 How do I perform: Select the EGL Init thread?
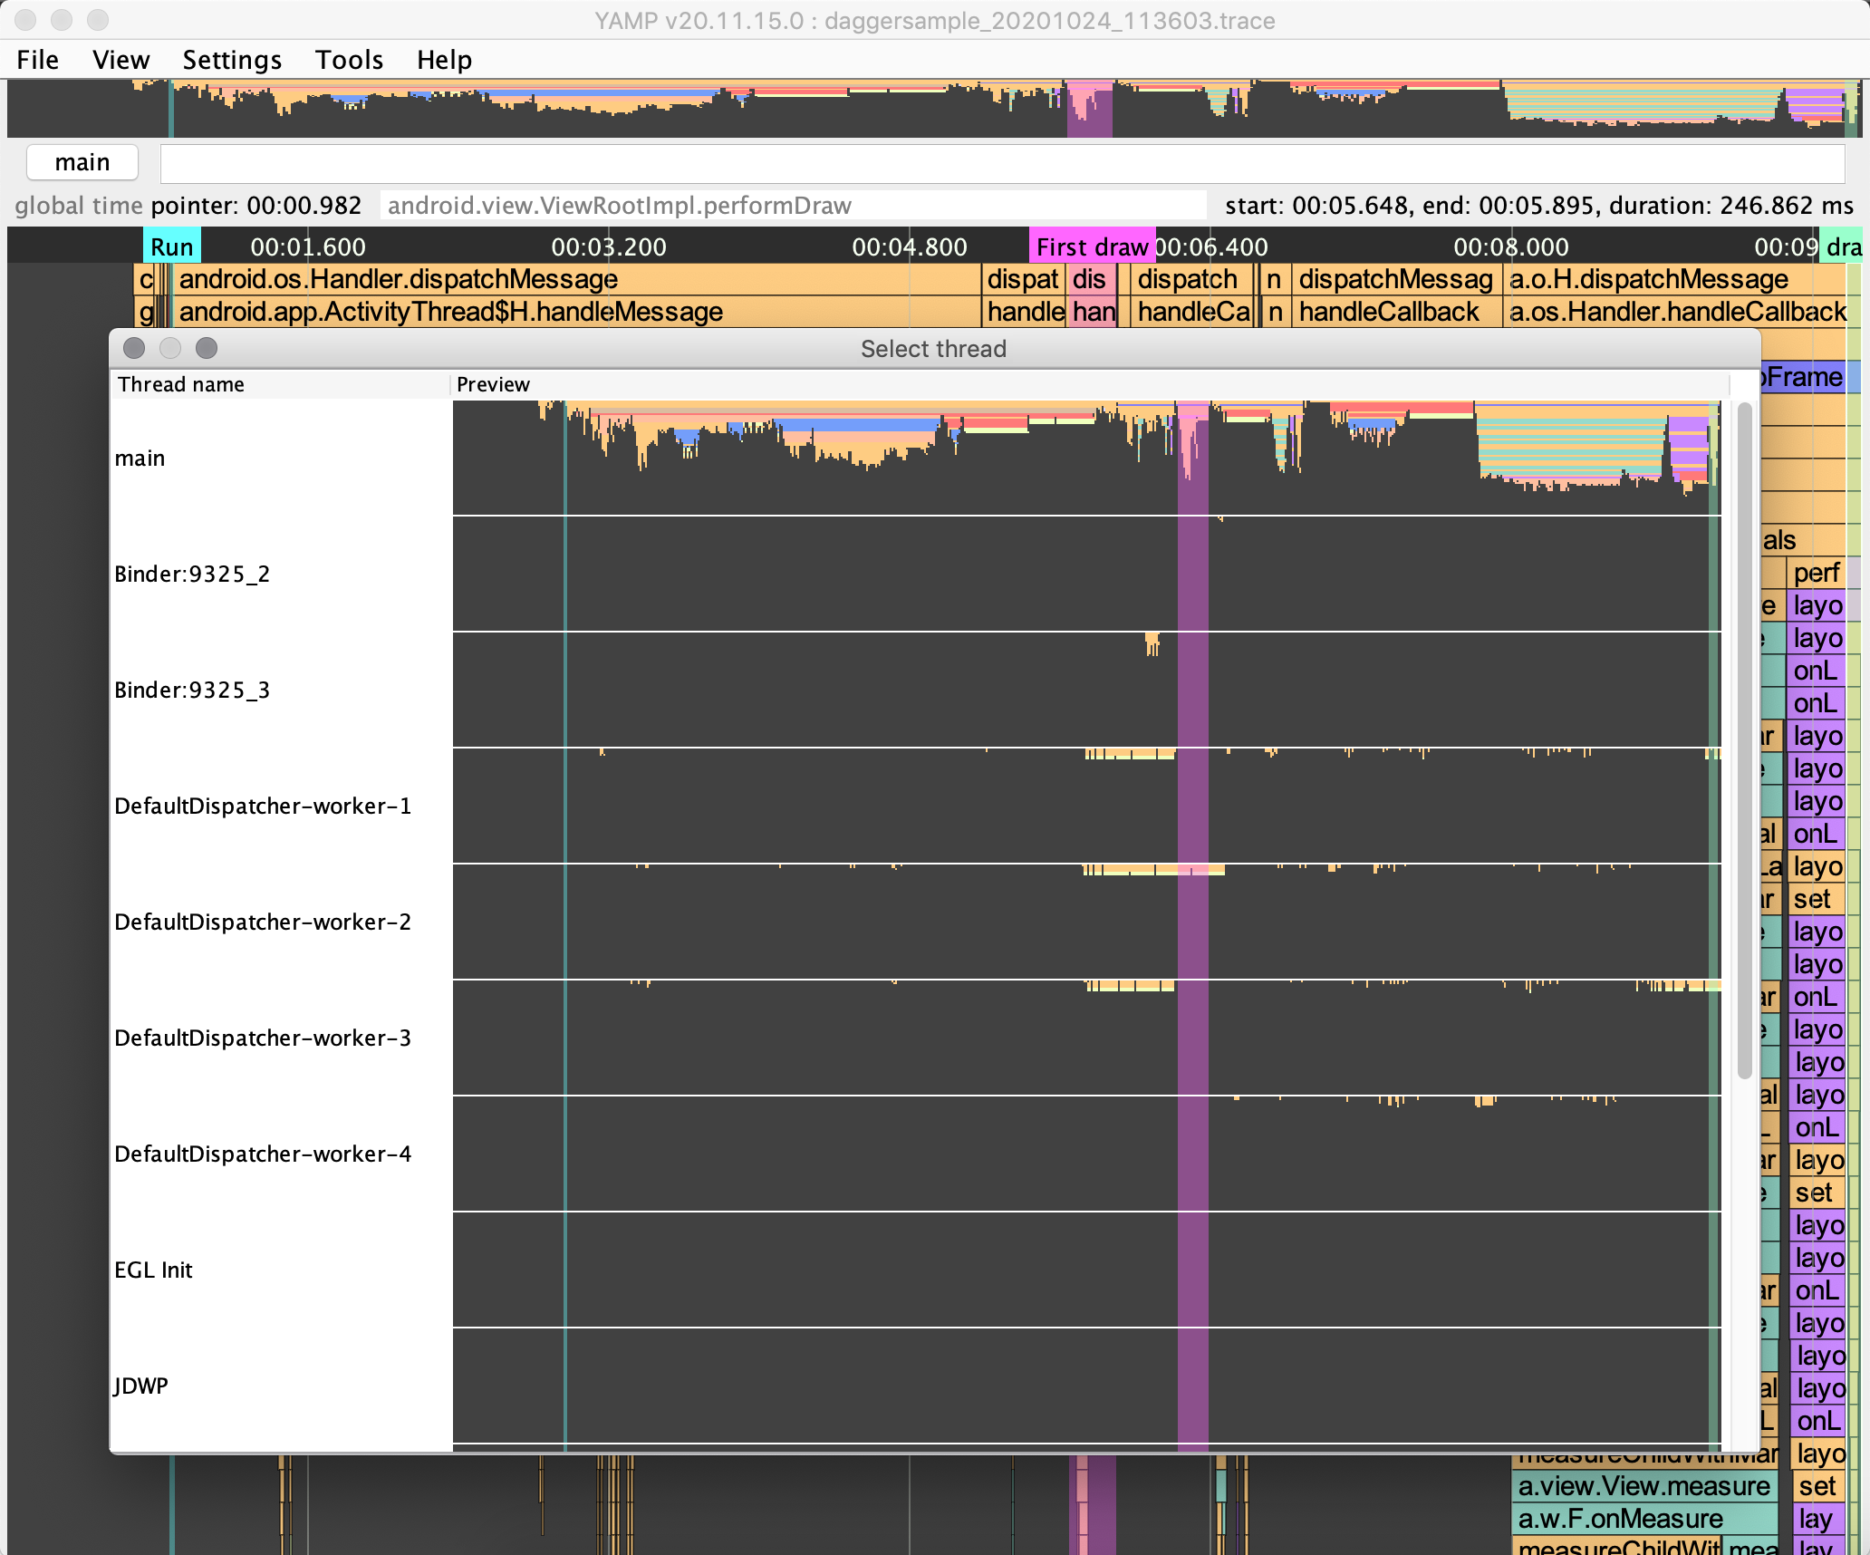[154, 1270]
